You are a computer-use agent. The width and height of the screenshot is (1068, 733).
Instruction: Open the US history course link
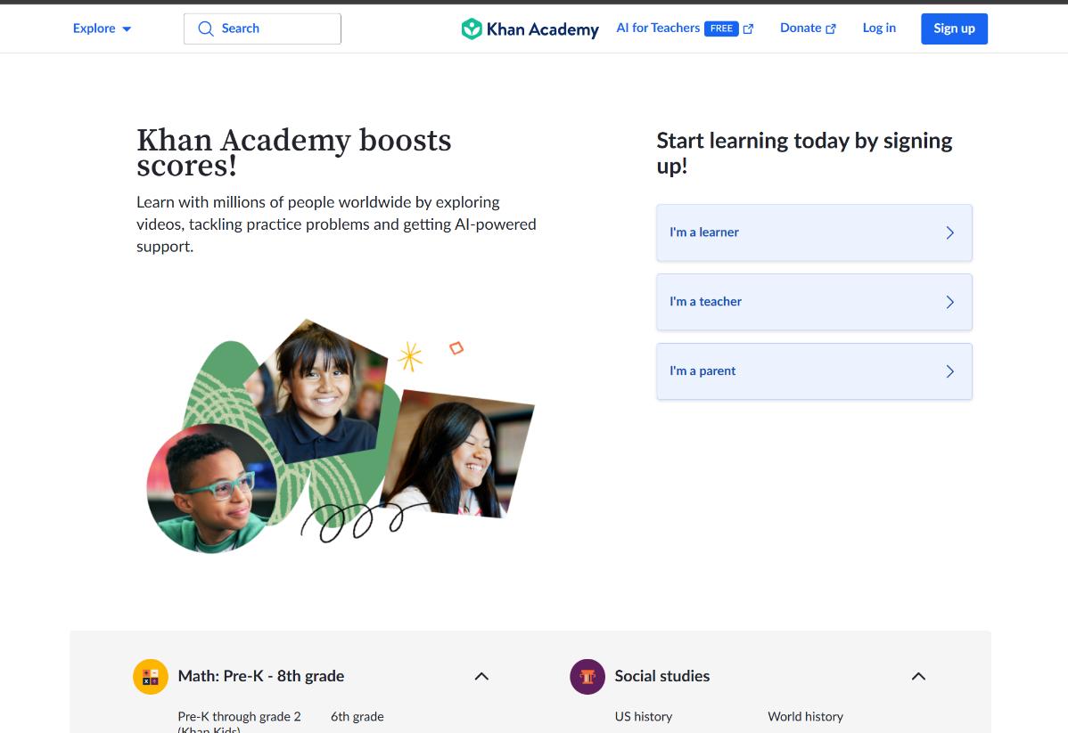643,716
